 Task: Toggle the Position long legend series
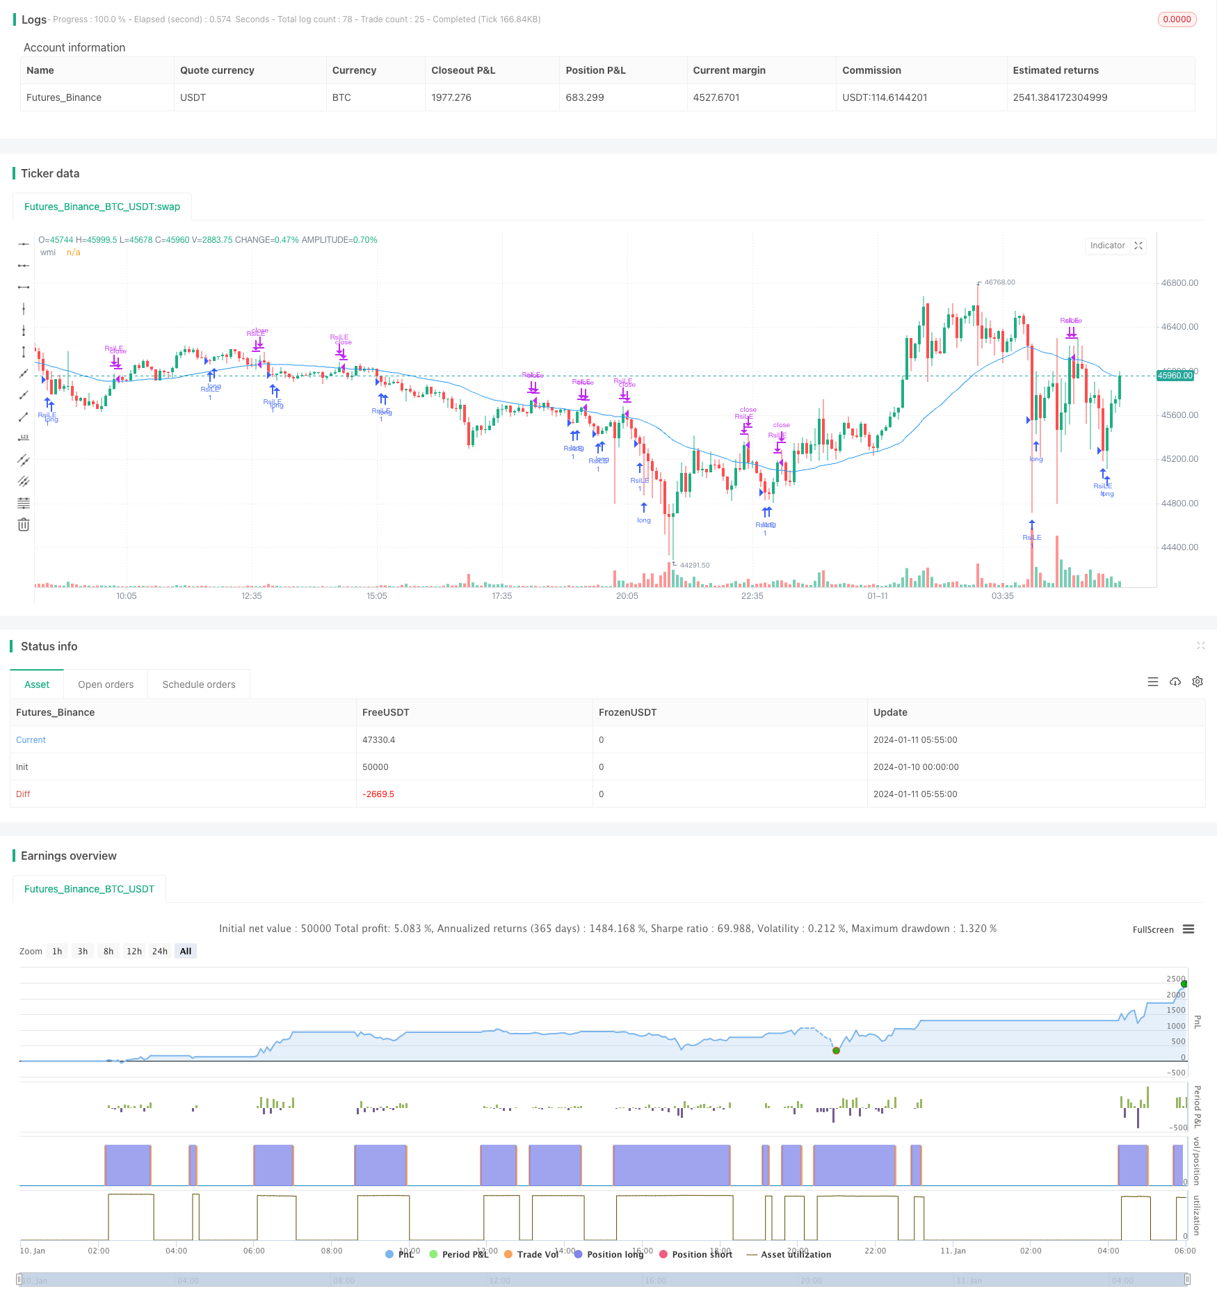pos(608,1254)
